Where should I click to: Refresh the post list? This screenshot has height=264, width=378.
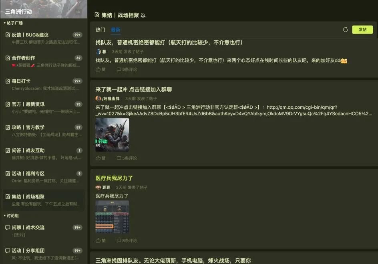point(346,30)
